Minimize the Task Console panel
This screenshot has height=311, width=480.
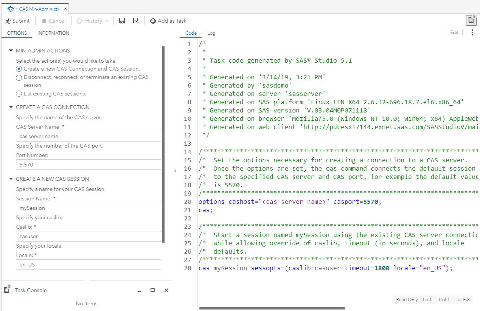pos(139,291)
